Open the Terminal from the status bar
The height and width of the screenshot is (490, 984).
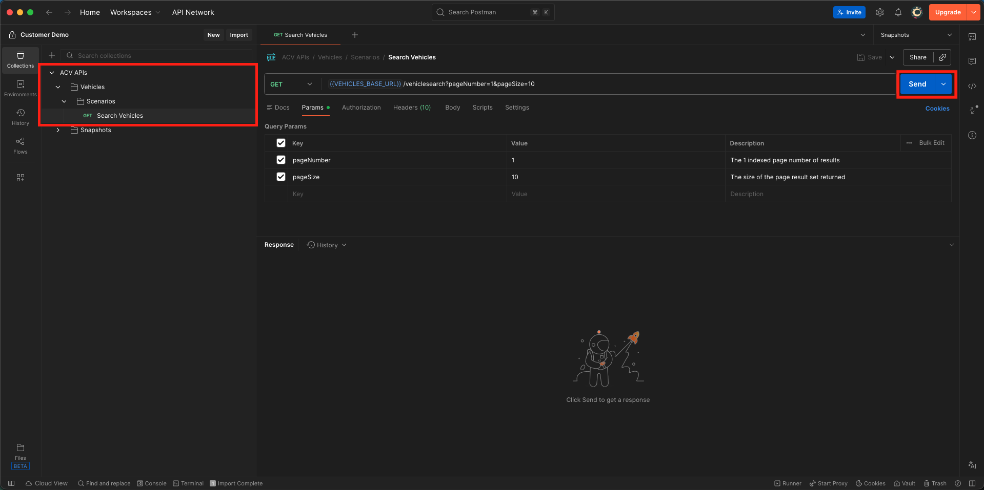[188, 483]
